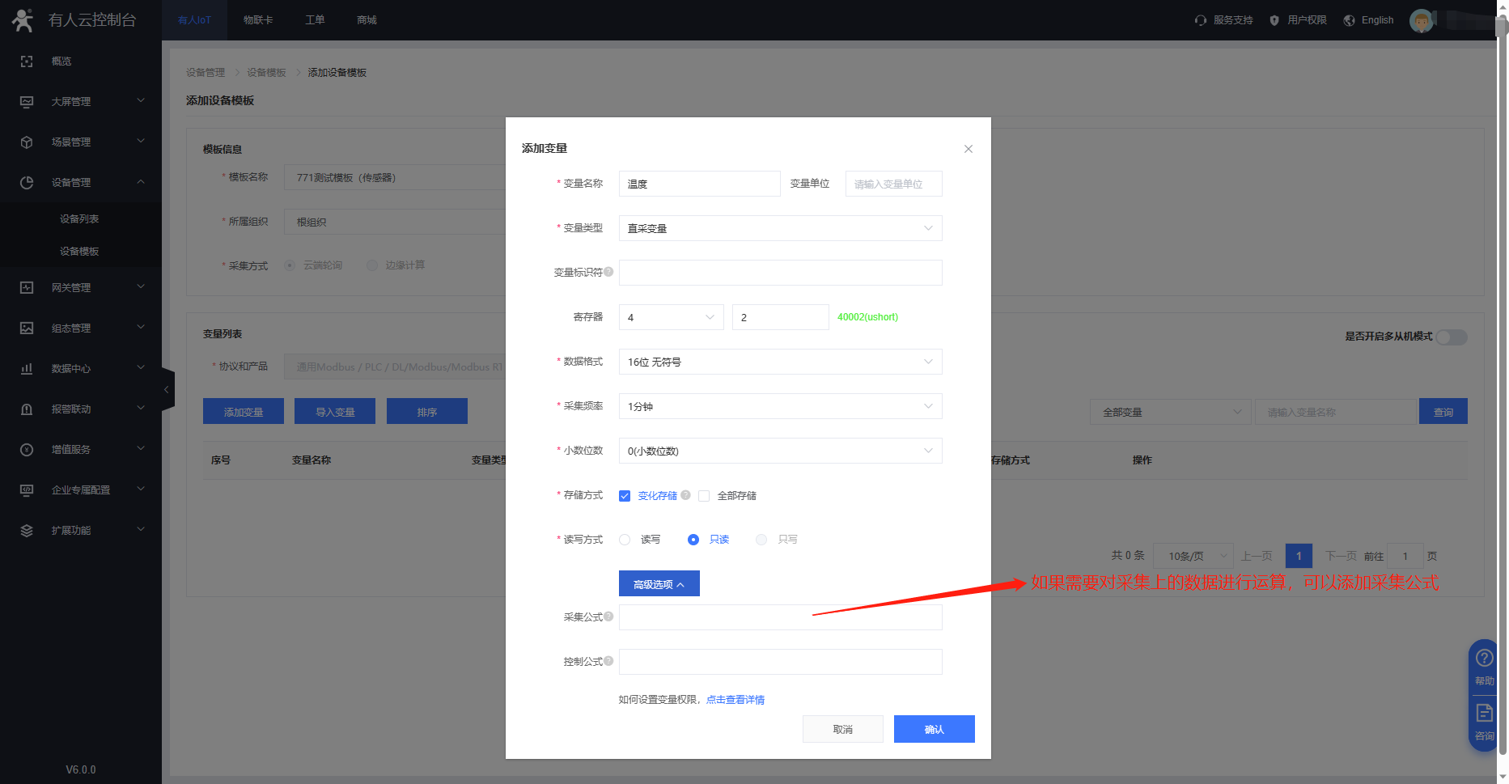Click the help question-mark icon beside 变量标识符
Image resolution: width=1509 pixels, height=784 pixels.
pyautogui.click(x=608, y=272)
